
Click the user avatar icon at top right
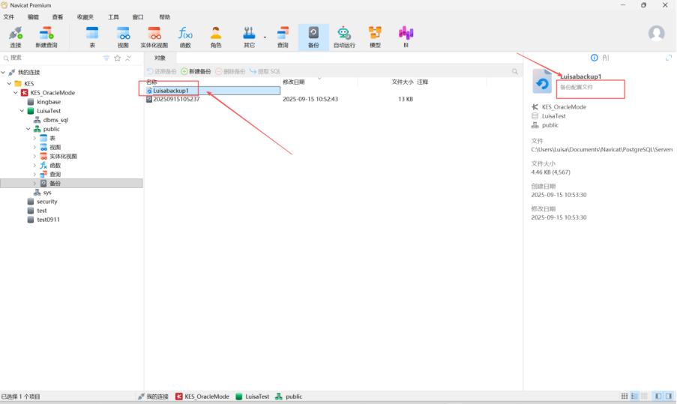click(656, 34)
